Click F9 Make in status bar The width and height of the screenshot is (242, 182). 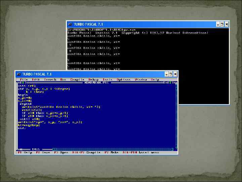click(112, 152)
